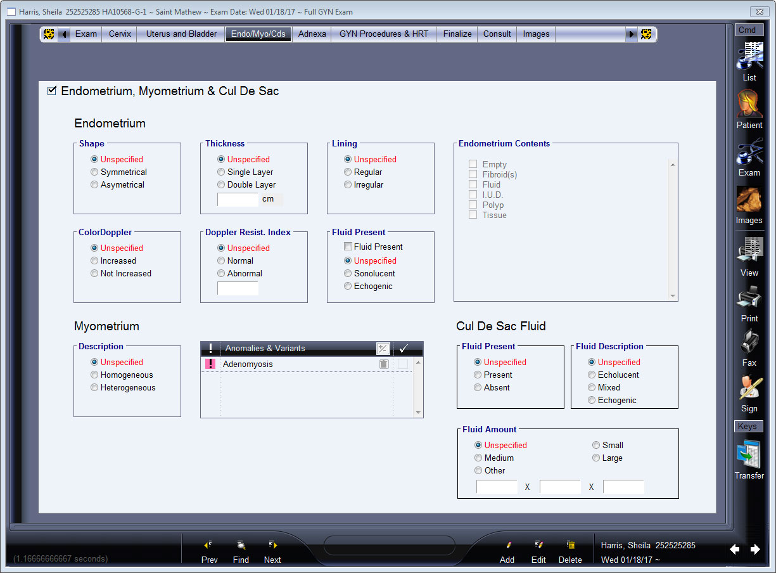Check I.U.D. in Endometrium Contents
Viewport: 776px width, 573px height.
coord(473,195)
